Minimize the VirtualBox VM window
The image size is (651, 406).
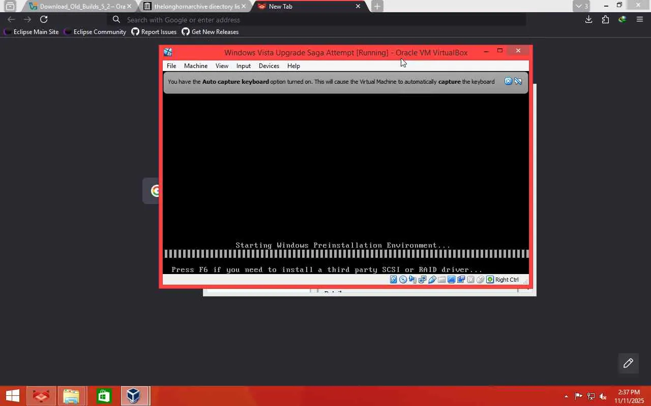[486, 51]
